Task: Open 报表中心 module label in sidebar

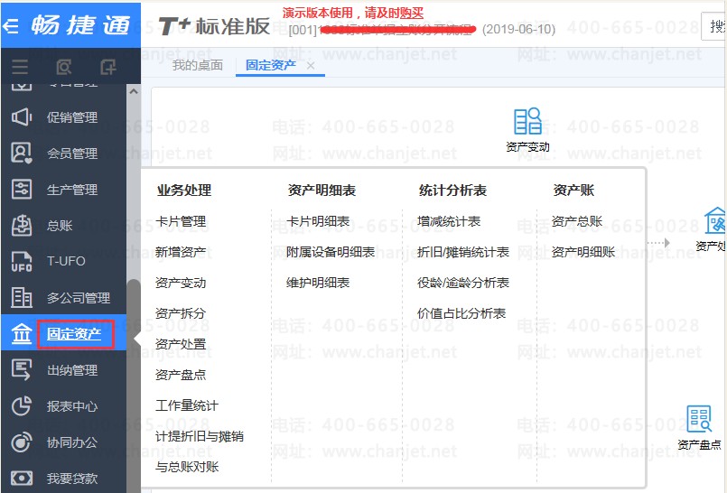Action: 72,406
